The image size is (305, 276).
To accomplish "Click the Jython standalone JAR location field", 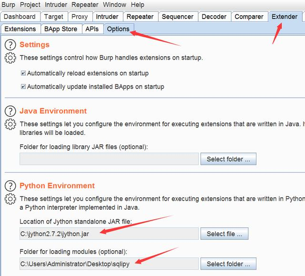I will point(109,234).
